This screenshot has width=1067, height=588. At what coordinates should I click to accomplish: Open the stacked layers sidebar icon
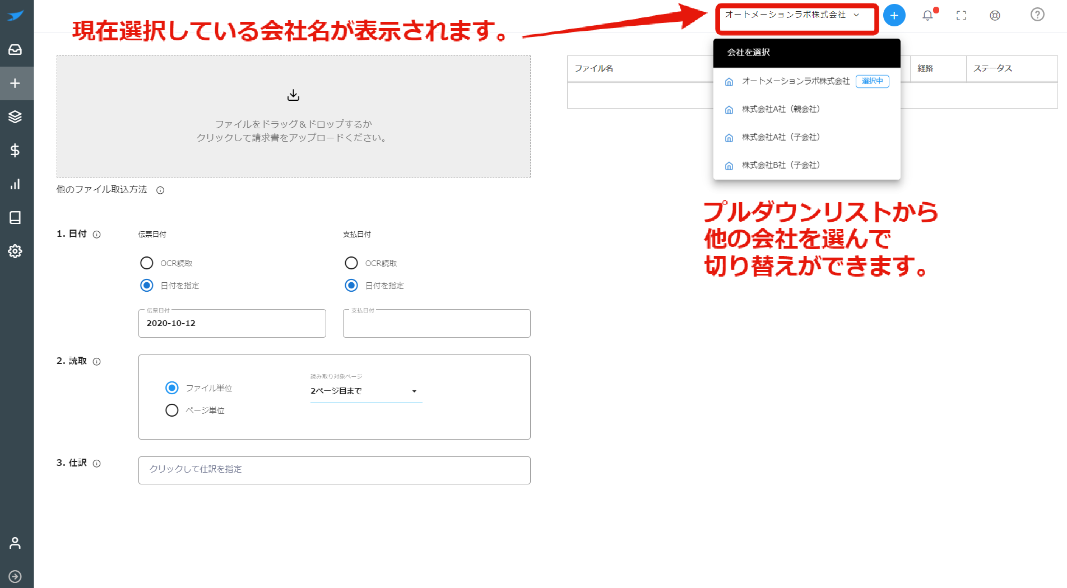(15, 116)
